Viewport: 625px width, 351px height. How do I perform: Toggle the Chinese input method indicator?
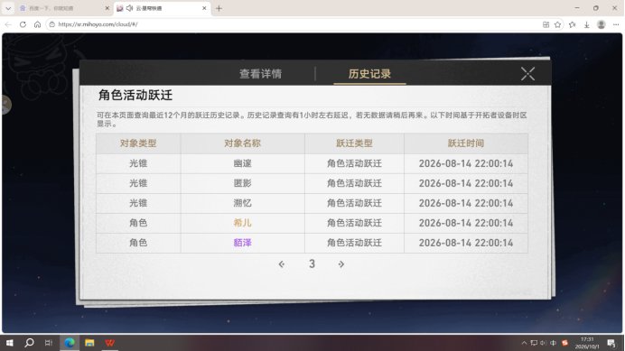[x=553, y=343]
